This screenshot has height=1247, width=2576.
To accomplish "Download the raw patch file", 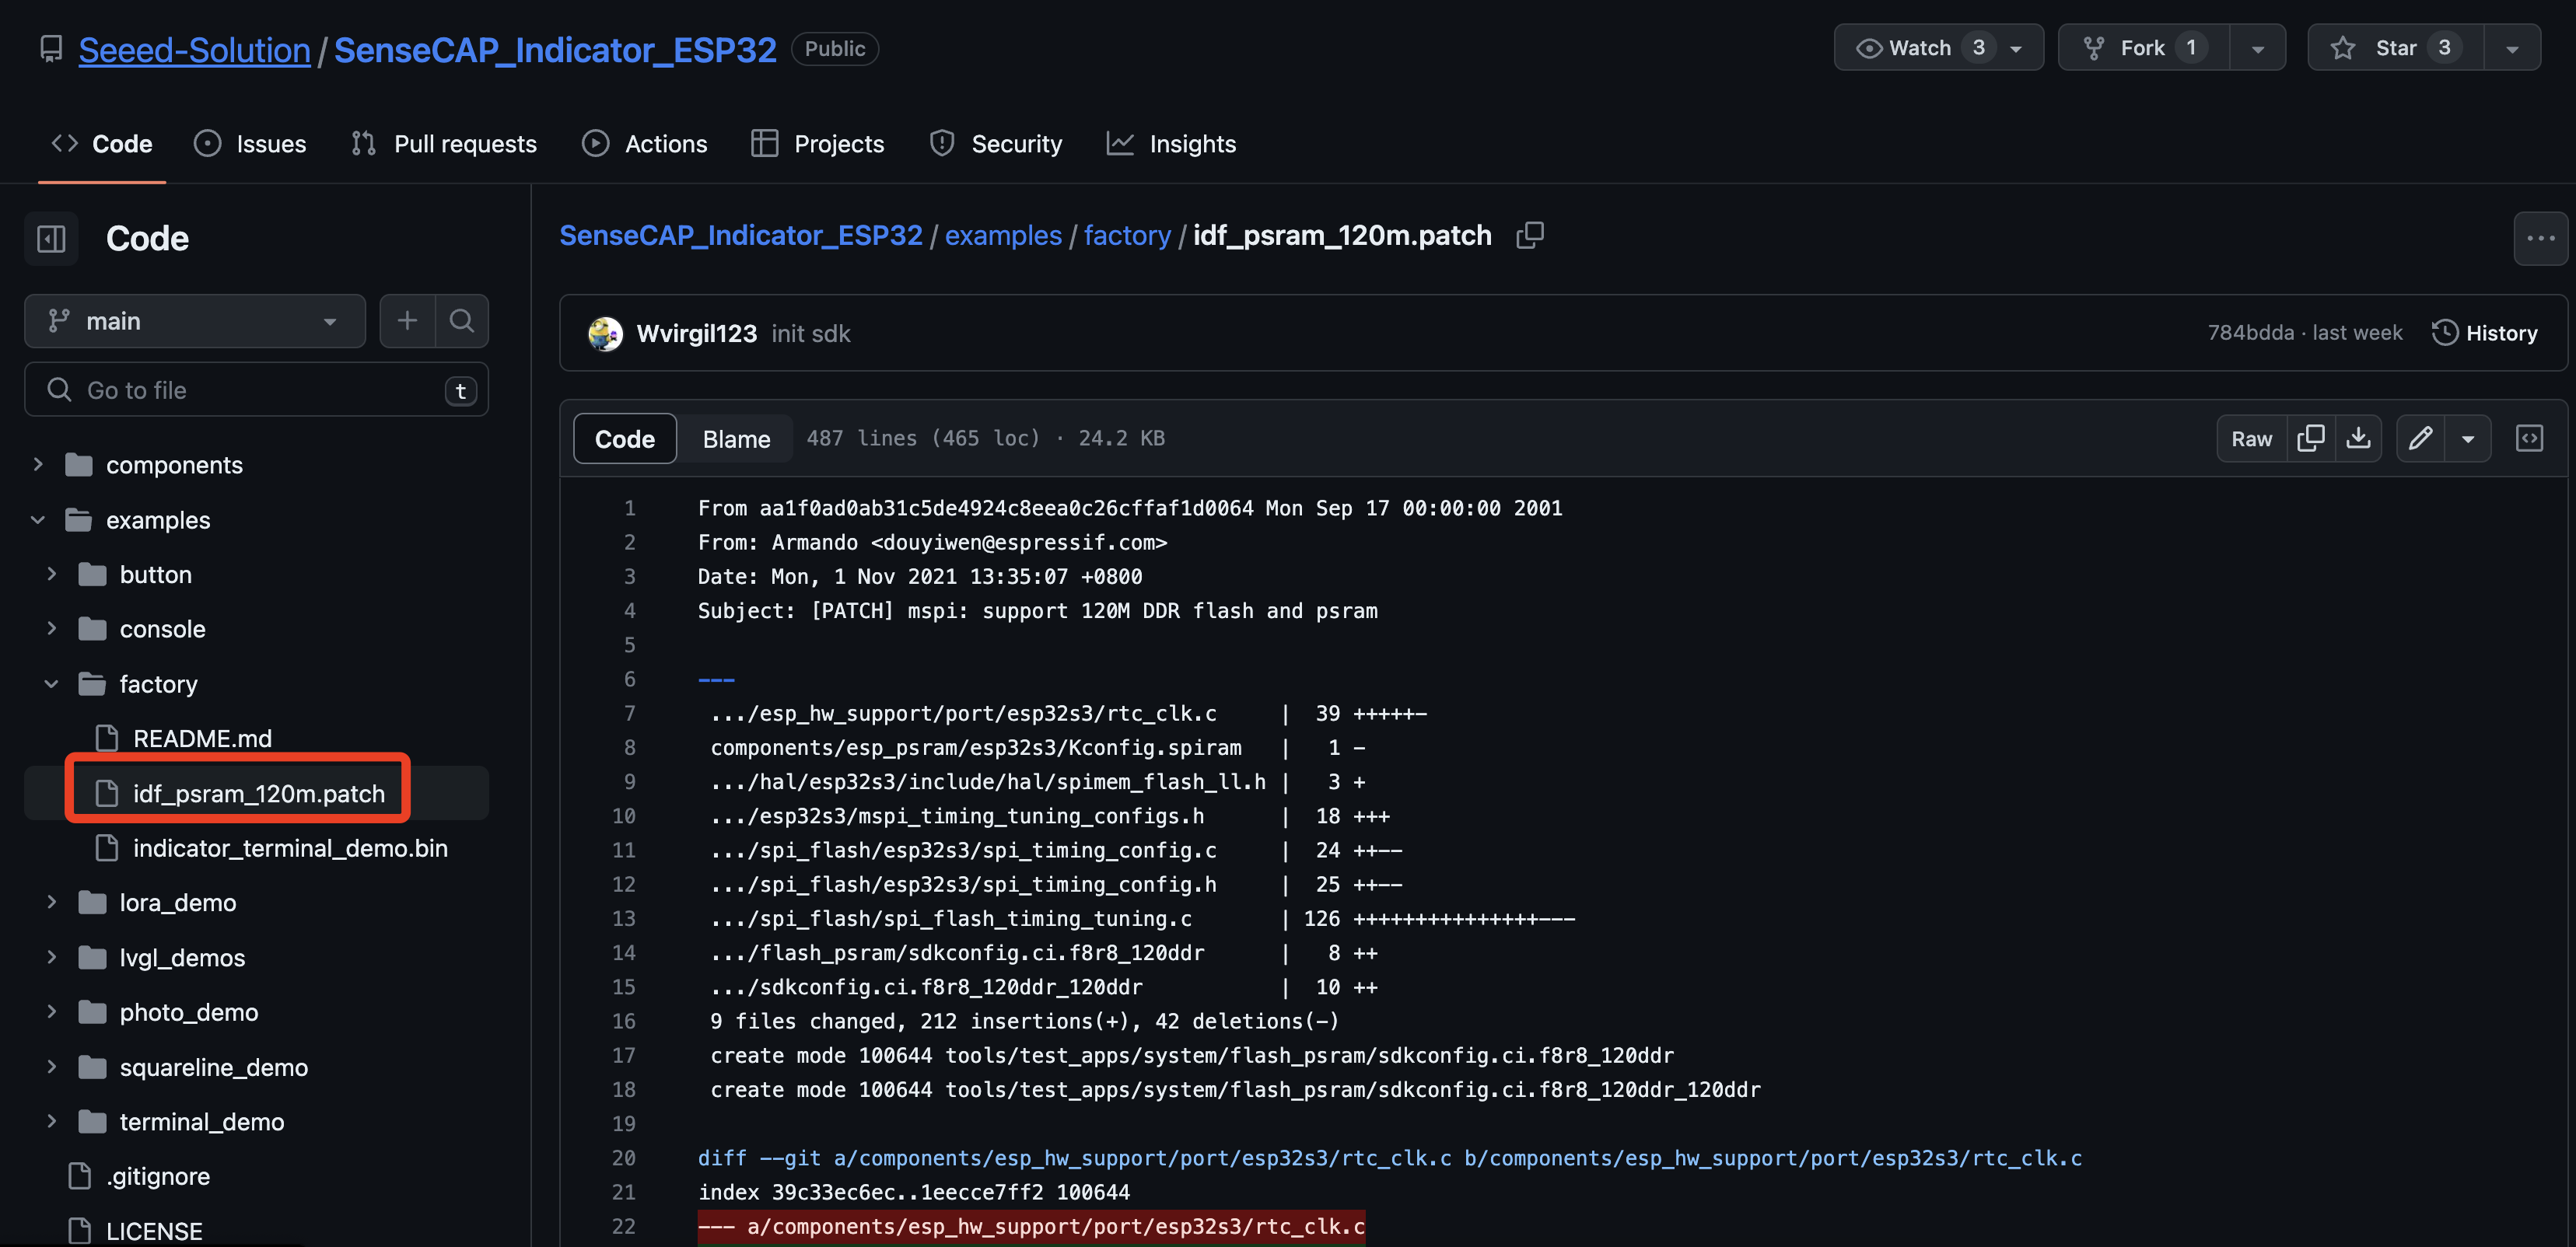I will pyautogui.click(x=2358, y=438).
